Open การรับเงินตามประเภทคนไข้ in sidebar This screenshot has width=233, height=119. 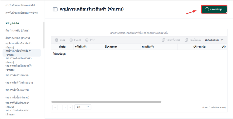[x=20, y=5]
